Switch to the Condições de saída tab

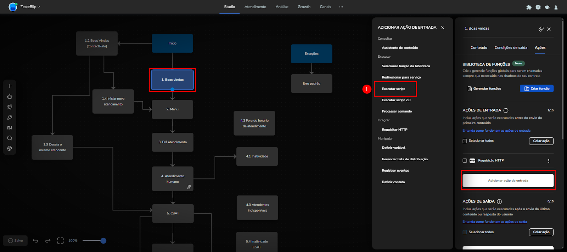[511, 47]
